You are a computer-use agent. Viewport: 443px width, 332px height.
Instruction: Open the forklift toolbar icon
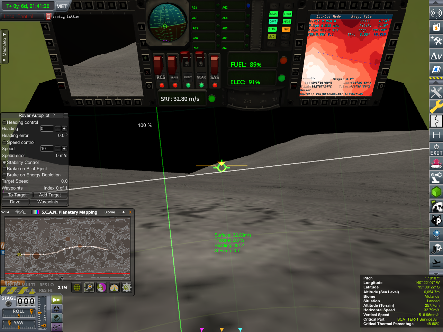click(436, 249)
